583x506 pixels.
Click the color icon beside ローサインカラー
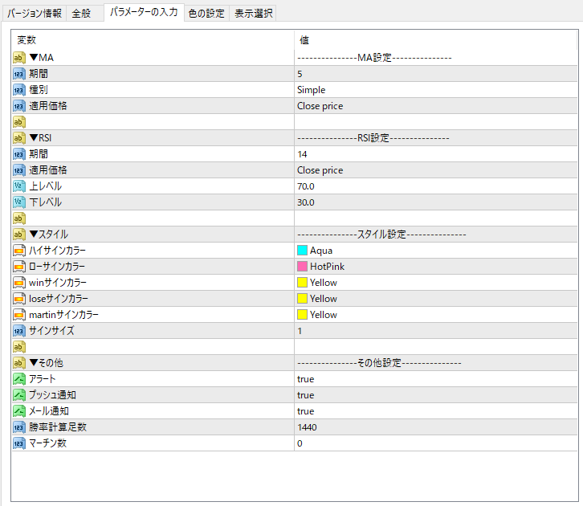(19, 267)
